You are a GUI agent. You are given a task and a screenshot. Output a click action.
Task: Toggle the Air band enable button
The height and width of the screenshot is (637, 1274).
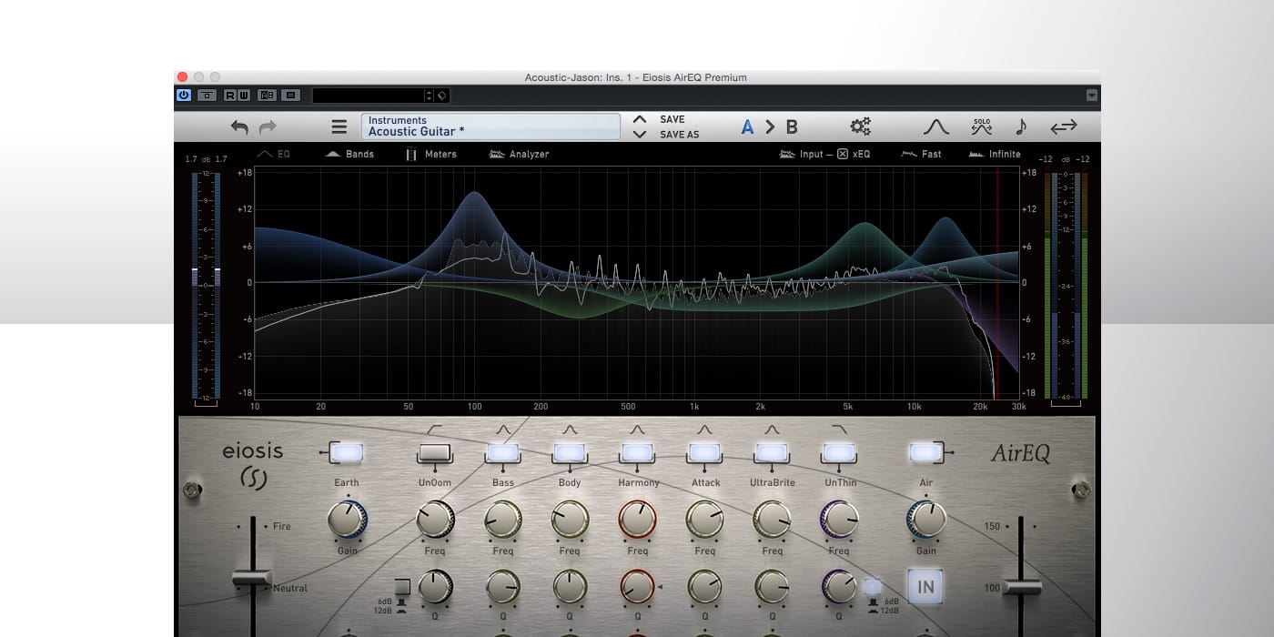point(925,452)
